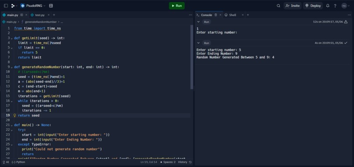Add a new tab in console pane
This screenshot has width=354, height=167.
click(248, 15)
